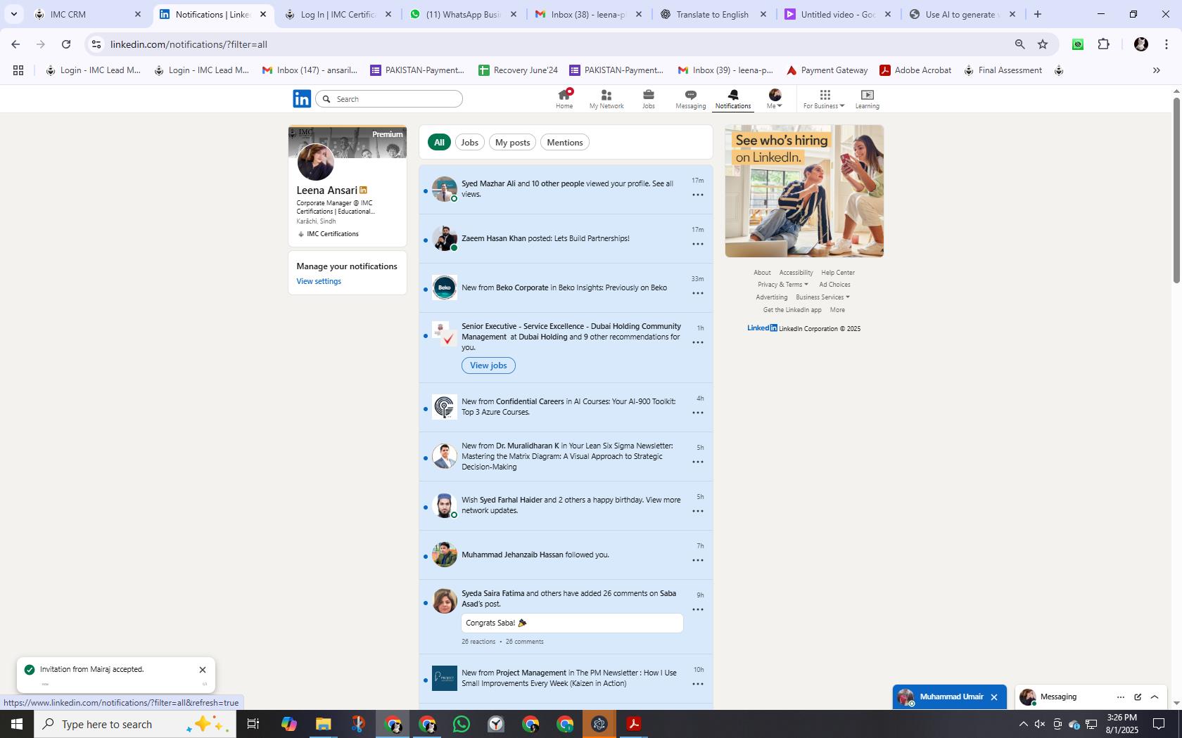Image resolution: width=1182 pixels, height=738 pixels.
Task: Select the All notifications filter
Action: tap(439, 143)
